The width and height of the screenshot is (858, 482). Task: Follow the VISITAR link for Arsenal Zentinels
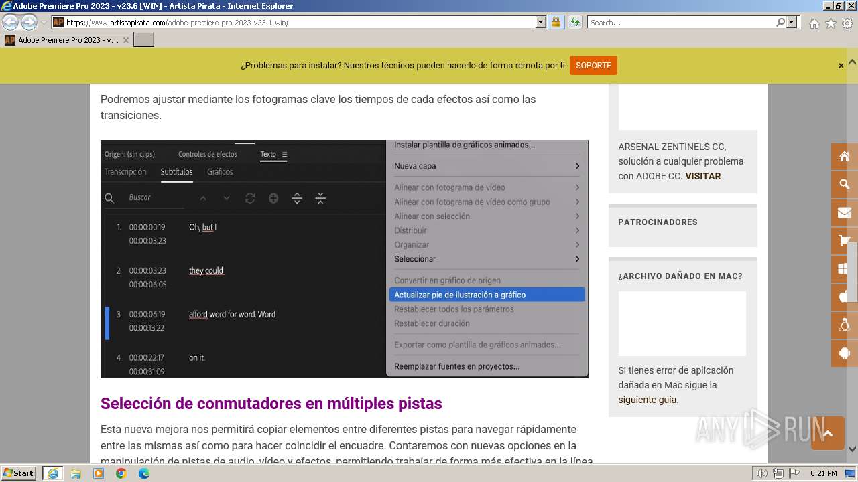(702, 176)
